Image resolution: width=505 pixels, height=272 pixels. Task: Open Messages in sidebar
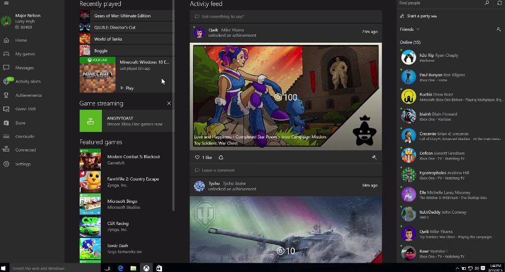[x=24, y=68]
